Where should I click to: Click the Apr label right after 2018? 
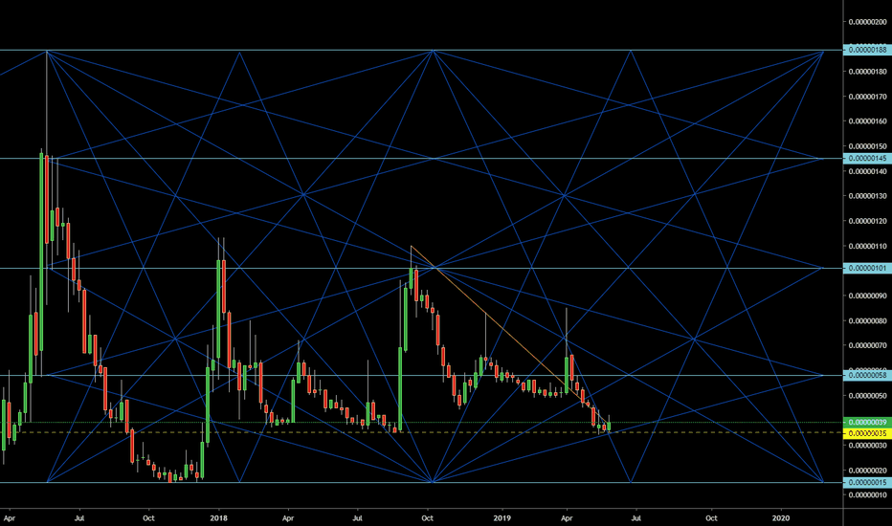point(288,518)
